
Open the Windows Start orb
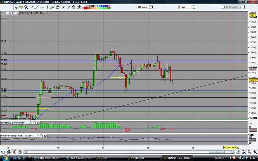pyautogui.click(x=6, y=158)
